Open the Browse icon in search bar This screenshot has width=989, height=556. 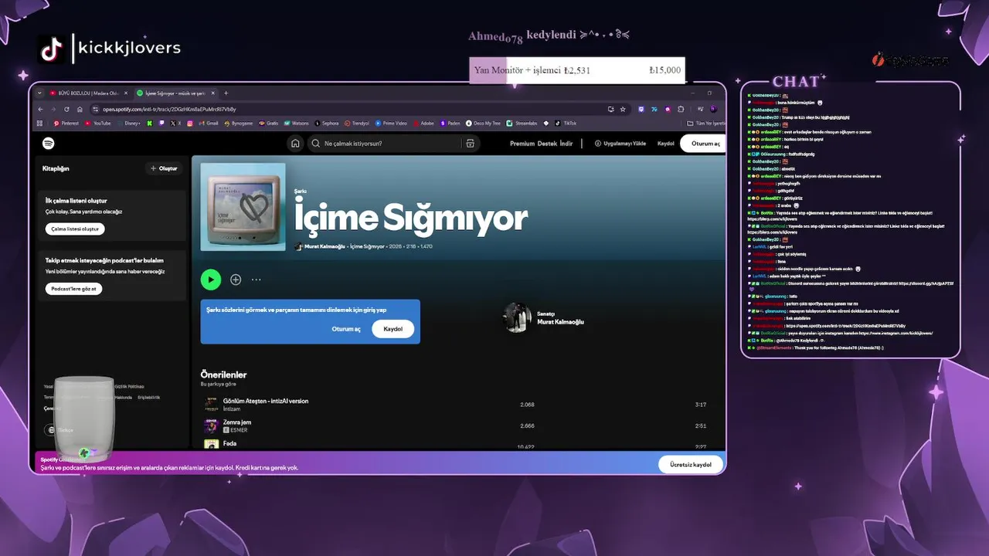470,144
